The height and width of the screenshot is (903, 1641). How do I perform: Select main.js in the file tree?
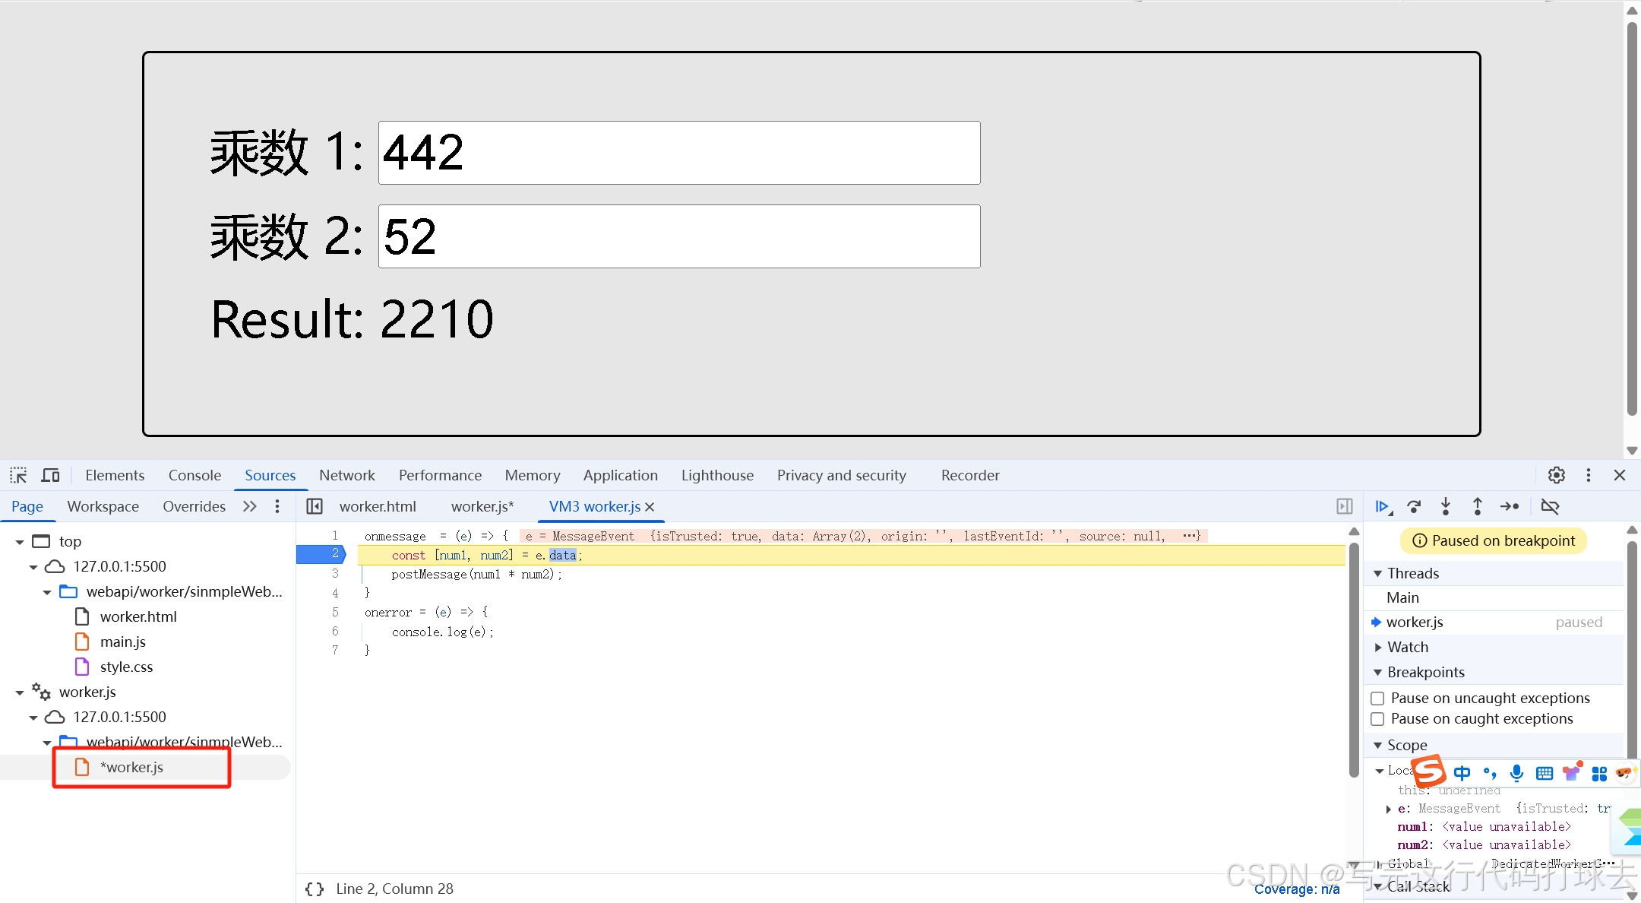point(122,642)
